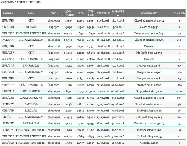Click 'Stopped out at 0.9000' cell
The image size is (187, 146).
(x=149, y=91)
